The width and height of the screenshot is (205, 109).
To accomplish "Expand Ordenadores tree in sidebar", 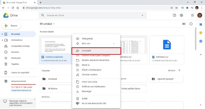I will click(2, 40).
